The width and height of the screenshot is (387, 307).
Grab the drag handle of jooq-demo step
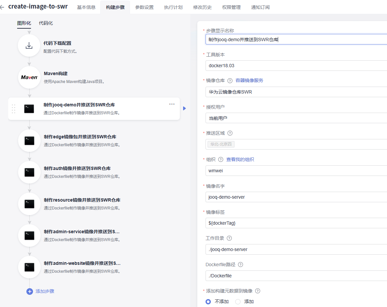(x=14, y=109)
